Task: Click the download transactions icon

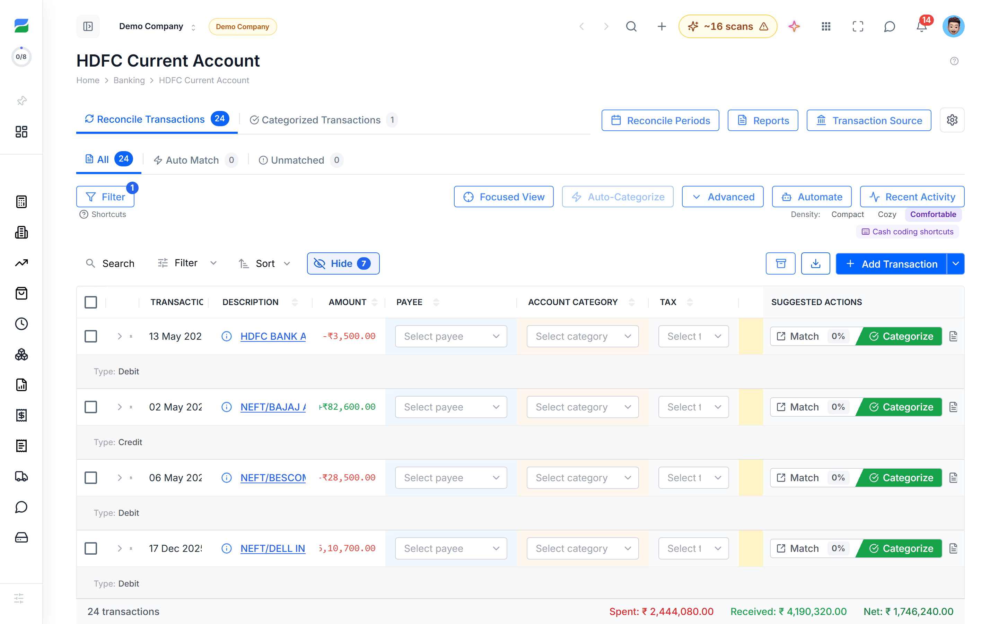Action: [815, 264]
